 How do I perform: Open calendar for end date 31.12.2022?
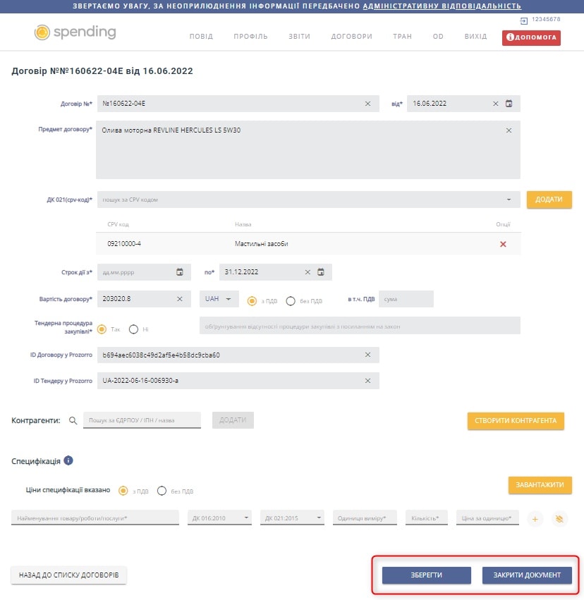pyautogui.click(x=321, y=272)
